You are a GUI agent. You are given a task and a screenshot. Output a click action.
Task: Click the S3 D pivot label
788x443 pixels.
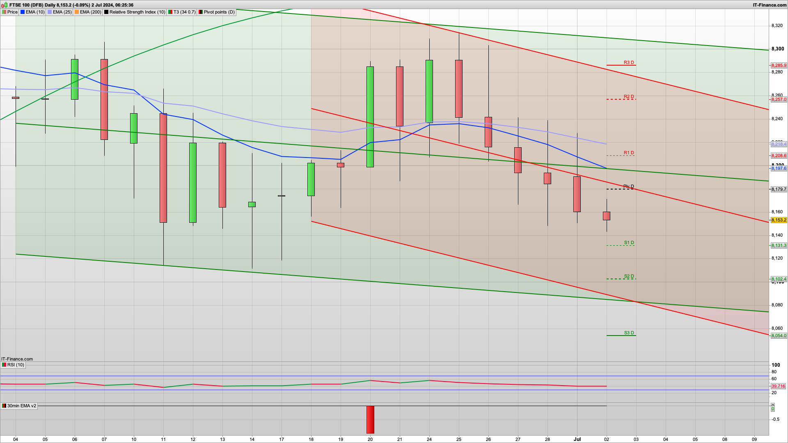point(629,333)
